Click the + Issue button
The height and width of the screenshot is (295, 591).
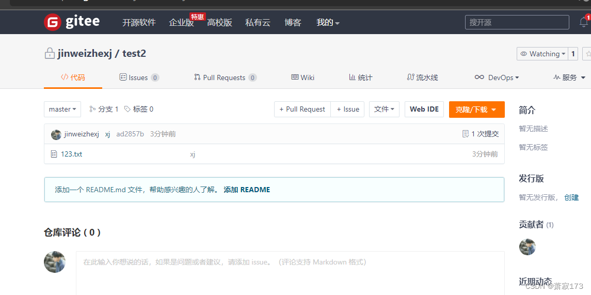(347, 110)
